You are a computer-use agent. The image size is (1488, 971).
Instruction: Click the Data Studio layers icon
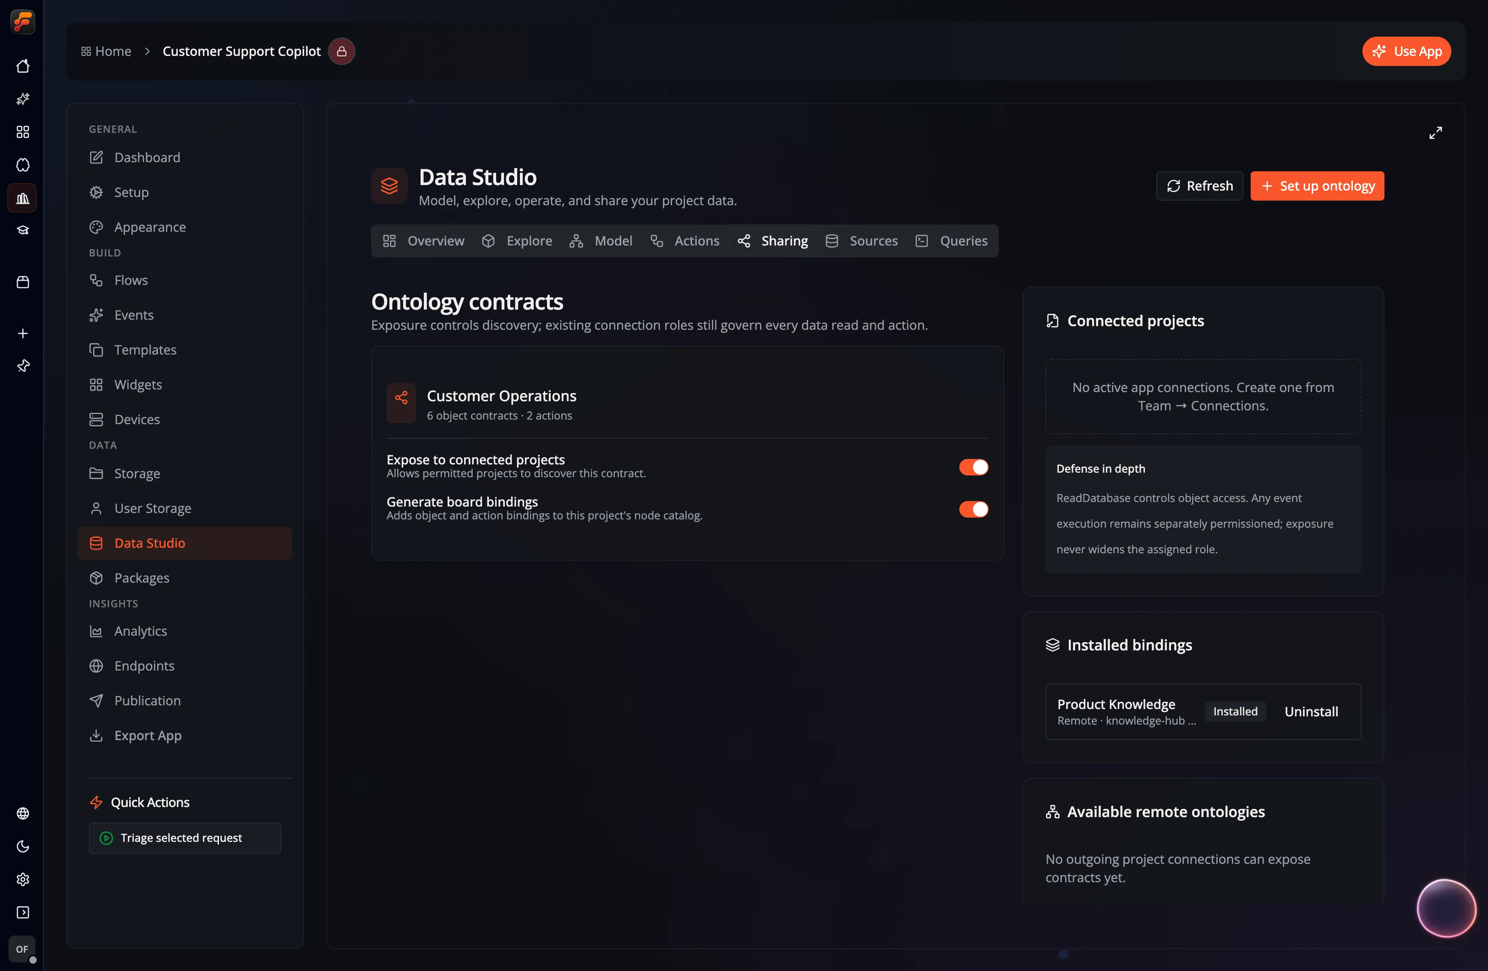click(389, 185)
